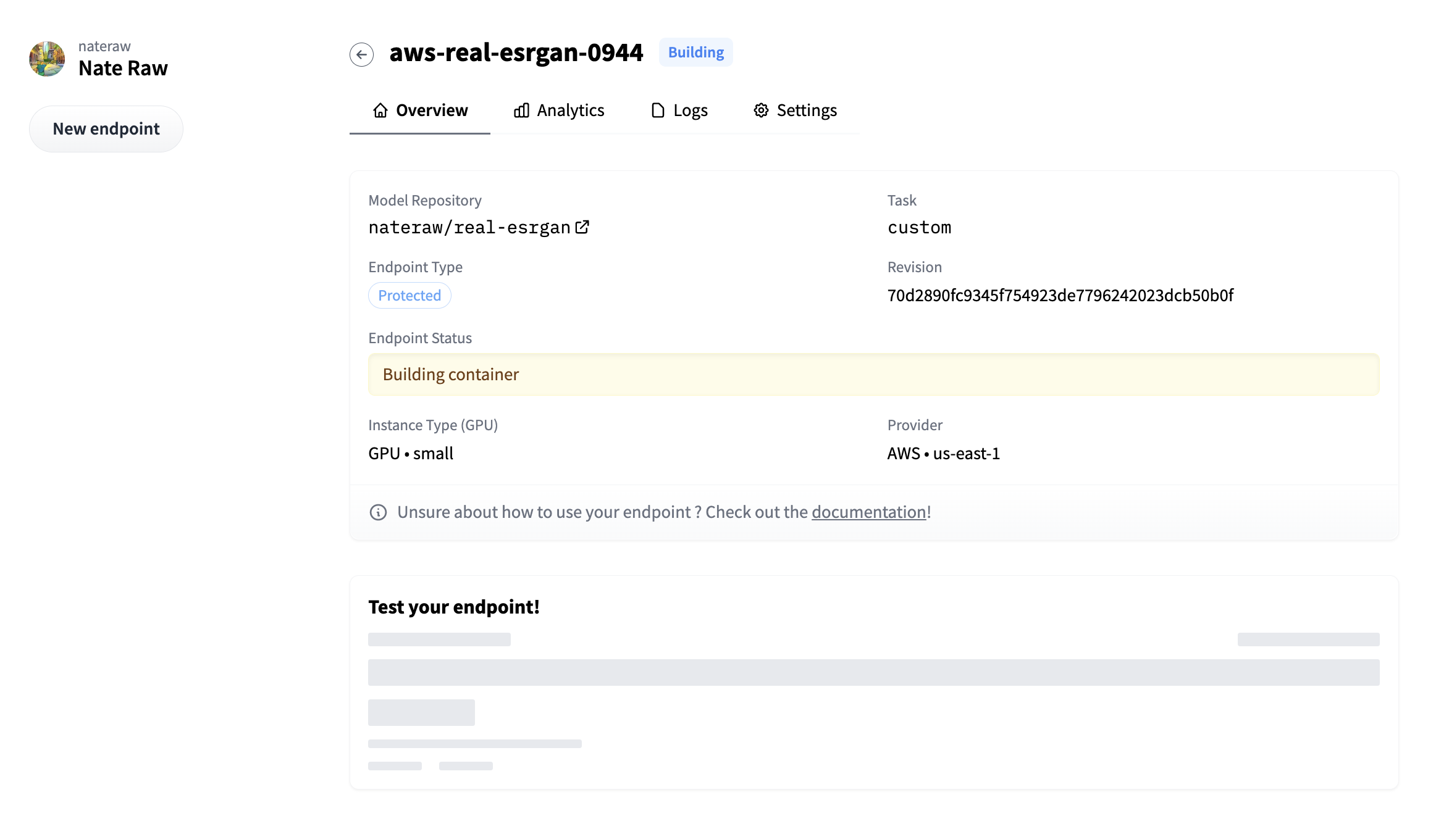Image resolution: width=1449 pixels, height=837 pixels.
Task: Click the Logs navigation icon
Action: (x=658, y=110)
